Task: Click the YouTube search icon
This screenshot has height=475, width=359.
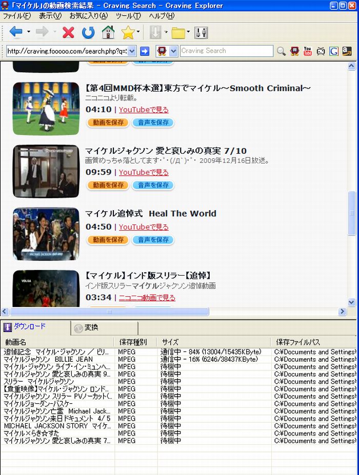Action: tap(308, 51)
